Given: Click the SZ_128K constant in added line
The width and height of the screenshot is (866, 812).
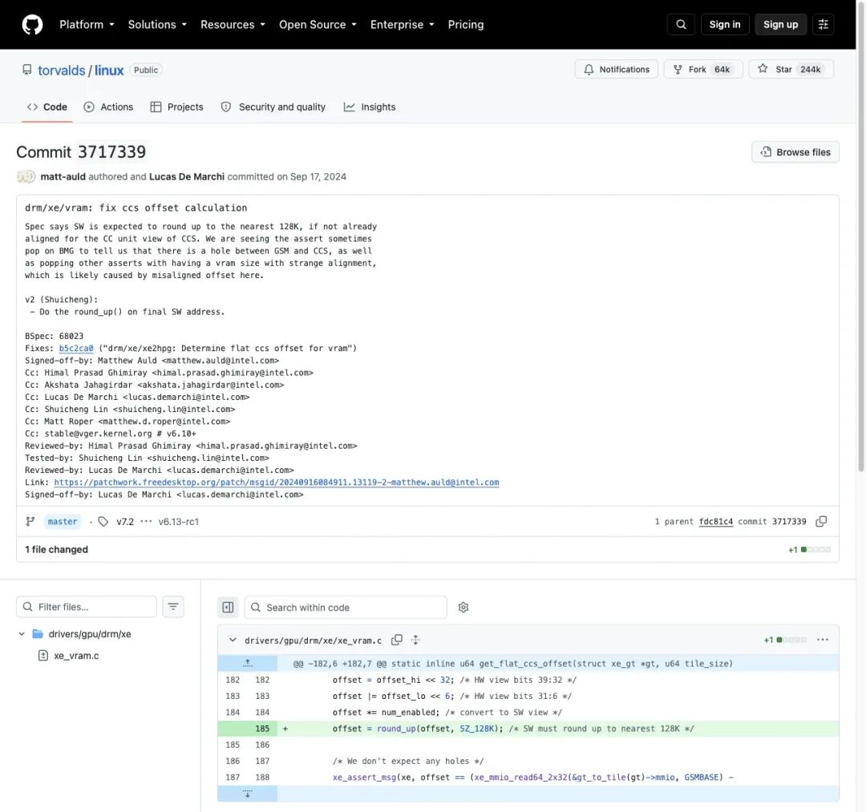Looking at the screenshot, I should coord(478,729).
